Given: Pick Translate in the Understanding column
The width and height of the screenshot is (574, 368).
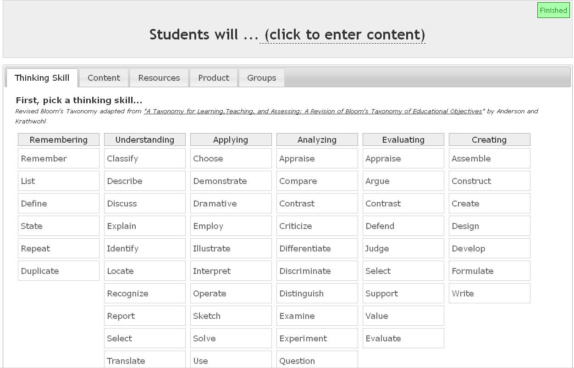Looking at the screenshot, I should 144,361.
